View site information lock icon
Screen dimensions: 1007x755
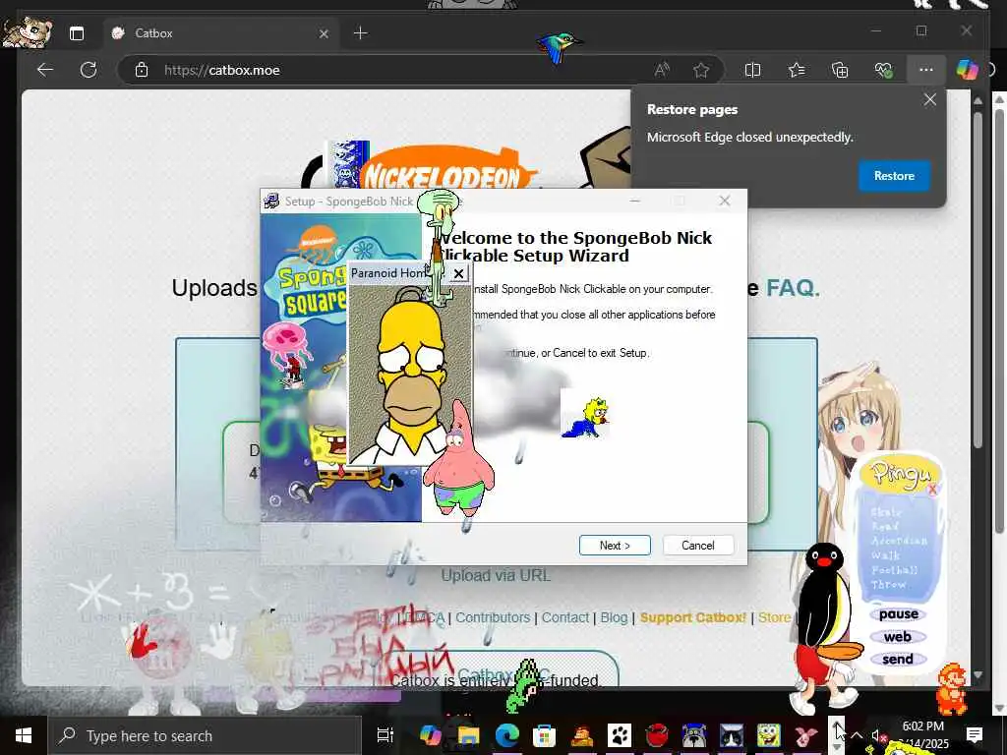click(142, 70)
